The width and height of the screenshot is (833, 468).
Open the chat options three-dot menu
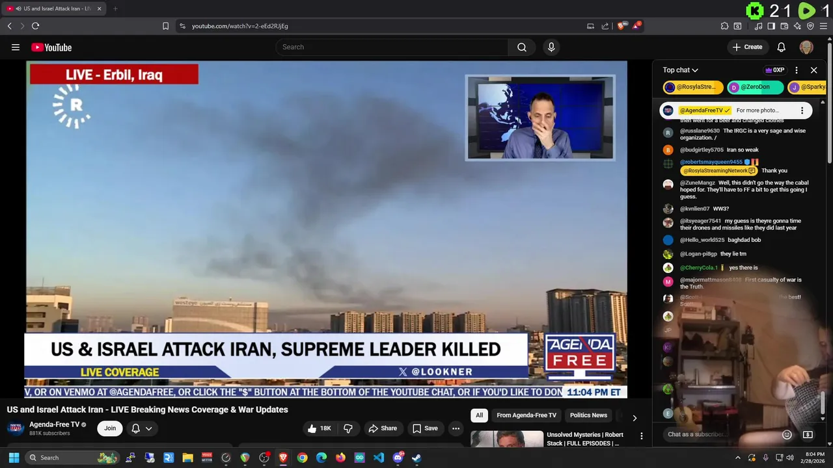[x=796, y=70]
